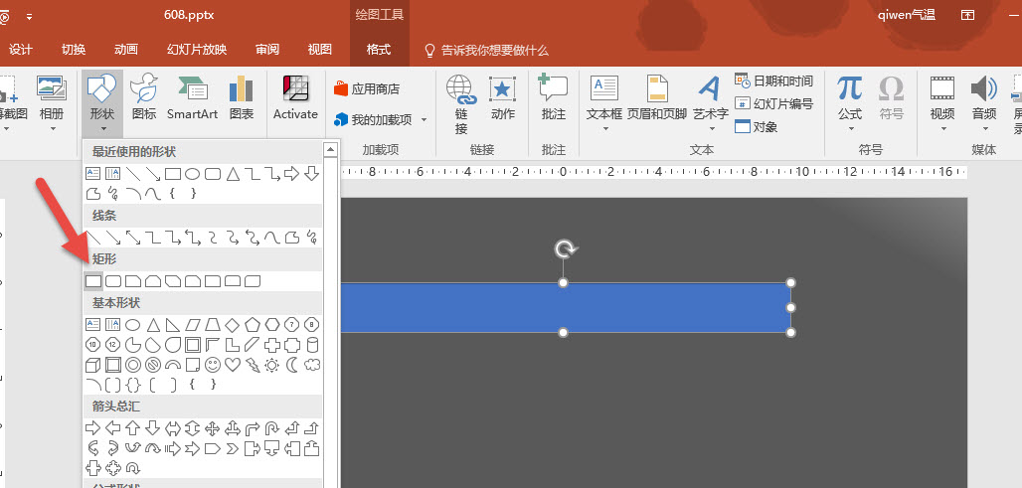Select the cylinder shape

pos(312,345)
